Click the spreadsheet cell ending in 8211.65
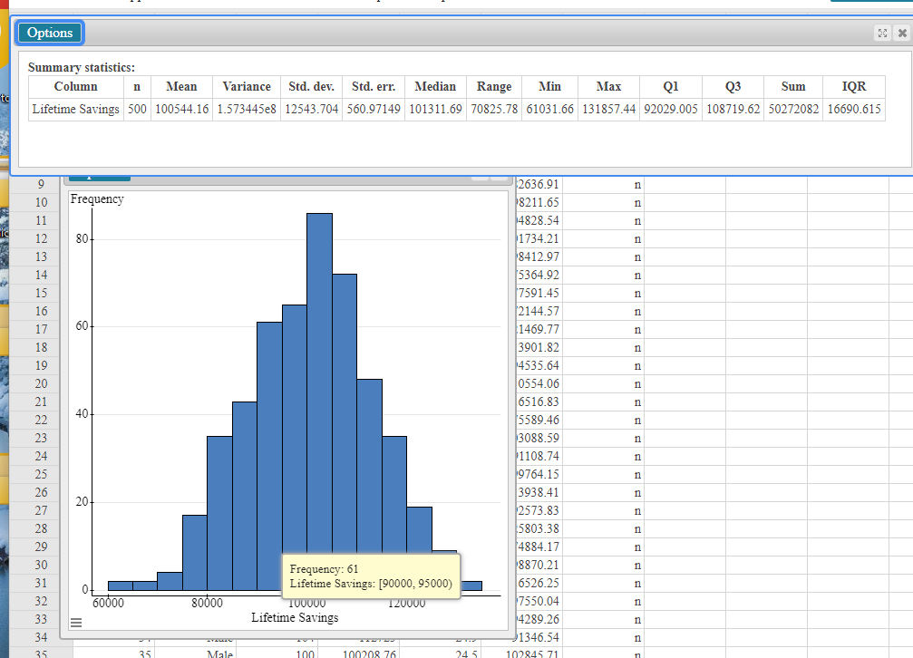The height and width of the screenshot is (658, 913). click(x=538, y=203)
